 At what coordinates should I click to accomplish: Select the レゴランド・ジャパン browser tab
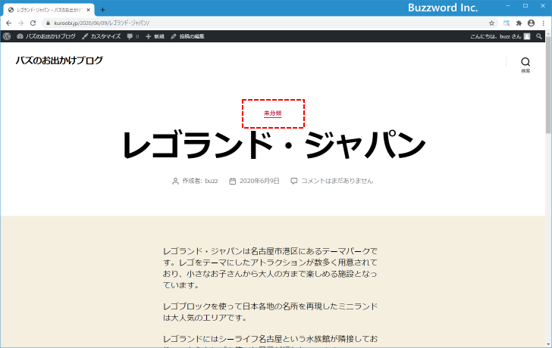49,10
